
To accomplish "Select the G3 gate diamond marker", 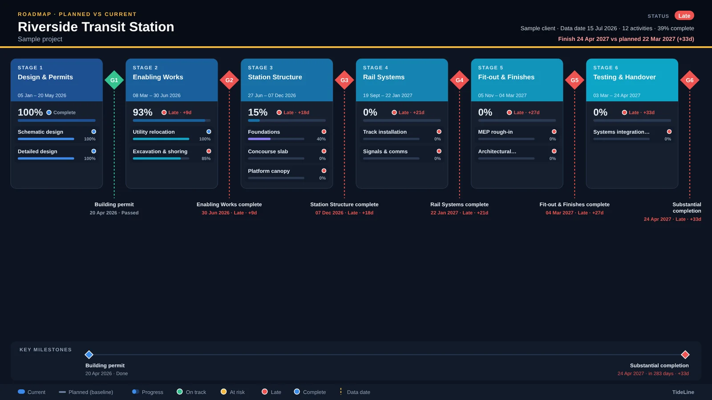I will tap(344, 80).
